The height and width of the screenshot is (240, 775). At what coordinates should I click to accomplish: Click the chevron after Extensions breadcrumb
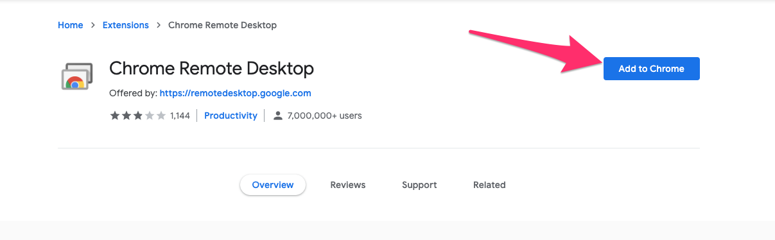pos(159,25)
